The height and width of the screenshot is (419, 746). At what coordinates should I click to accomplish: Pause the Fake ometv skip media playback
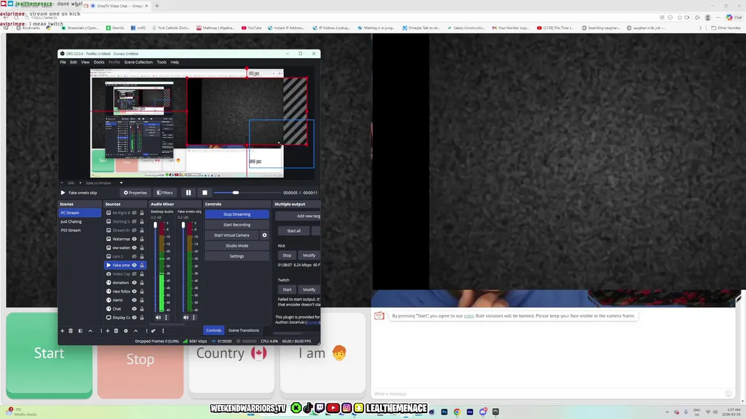tap(188, 193)
